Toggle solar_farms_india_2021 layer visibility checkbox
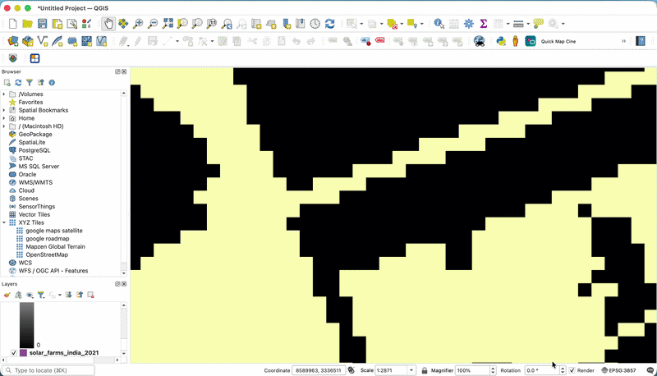 pos(14,352)
